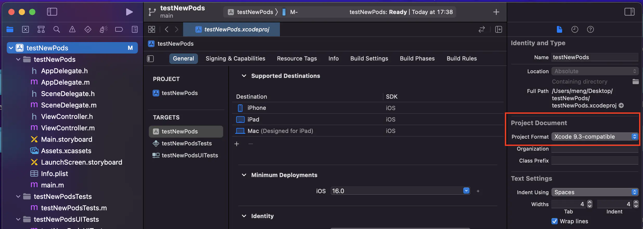Open the Find navigator magnifier icon
The height and width of the screenshot is (229, 643).
[57, 29]
